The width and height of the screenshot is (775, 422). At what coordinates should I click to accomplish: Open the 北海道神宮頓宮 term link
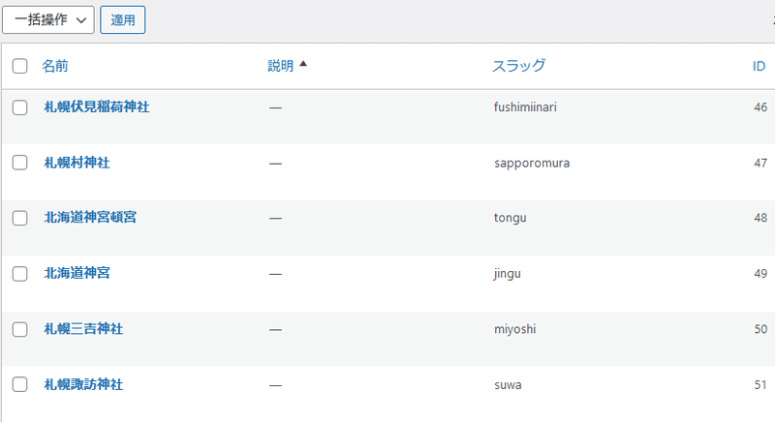click(x=90, y=218)
